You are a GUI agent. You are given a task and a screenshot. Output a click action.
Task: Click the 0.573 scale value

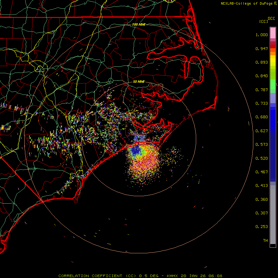pos(262,145)
